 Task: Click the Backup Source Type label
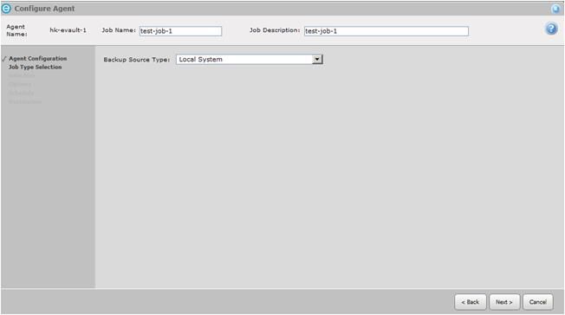tap(137, 60)
